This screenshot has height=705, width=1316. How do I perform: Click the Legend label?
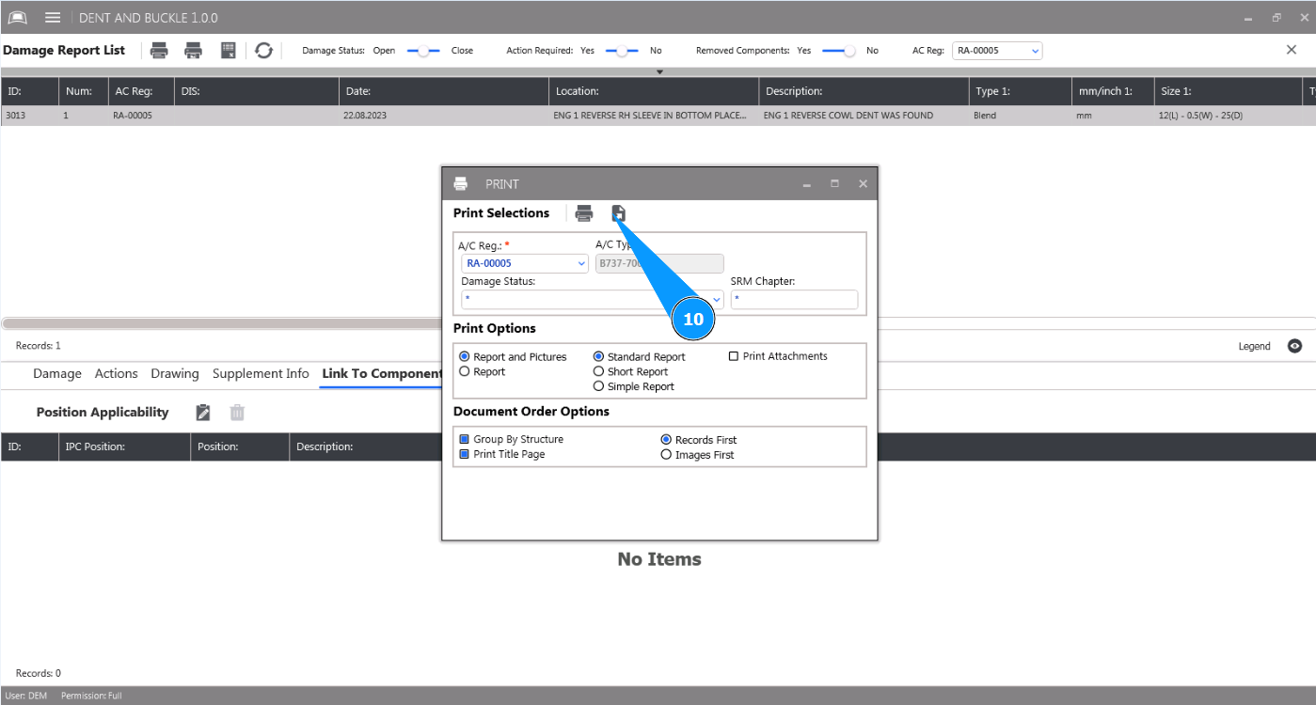1254,346
